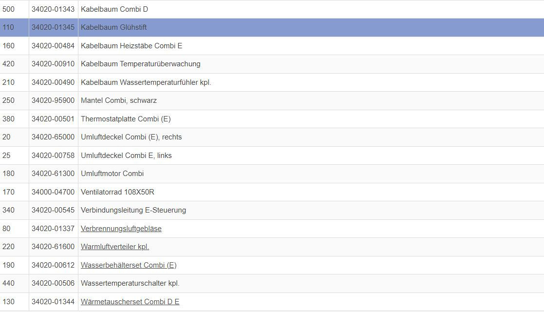The width and height of the screenshot is (544, 312).
Task: Select Umluftdeckel Combi (E), rechts row
Action: 131,137
